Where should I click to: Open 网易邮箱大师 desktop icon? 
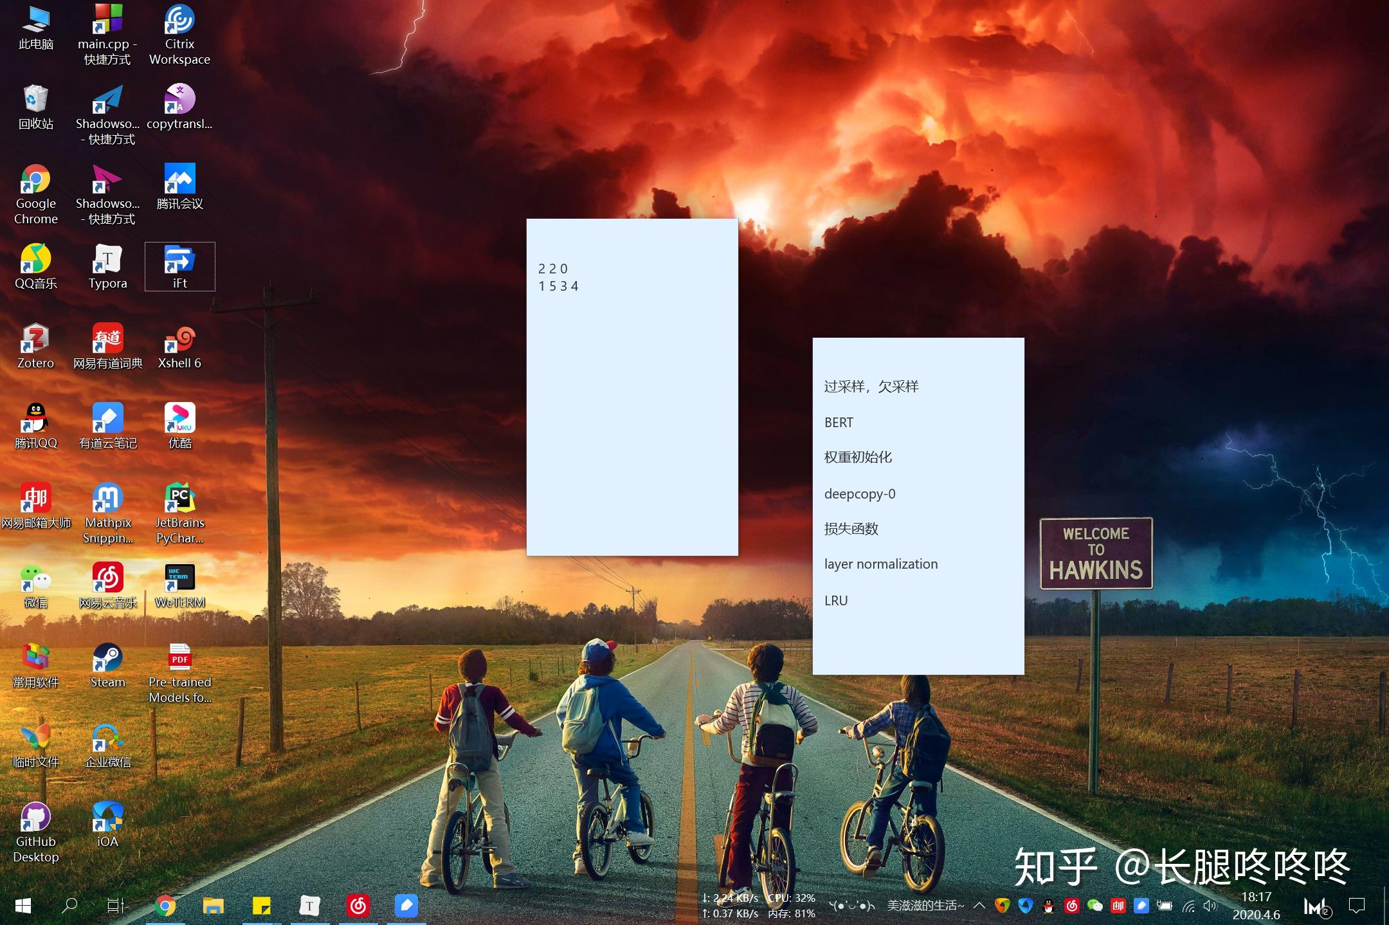(x=36, y=506)
